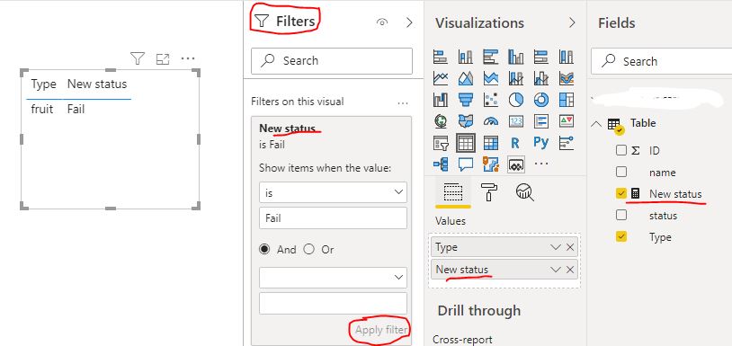Viewport: 732px width, 346px height.
Task: Open Filters on this visual ellipsis menu
Action: tap(402, 102)
